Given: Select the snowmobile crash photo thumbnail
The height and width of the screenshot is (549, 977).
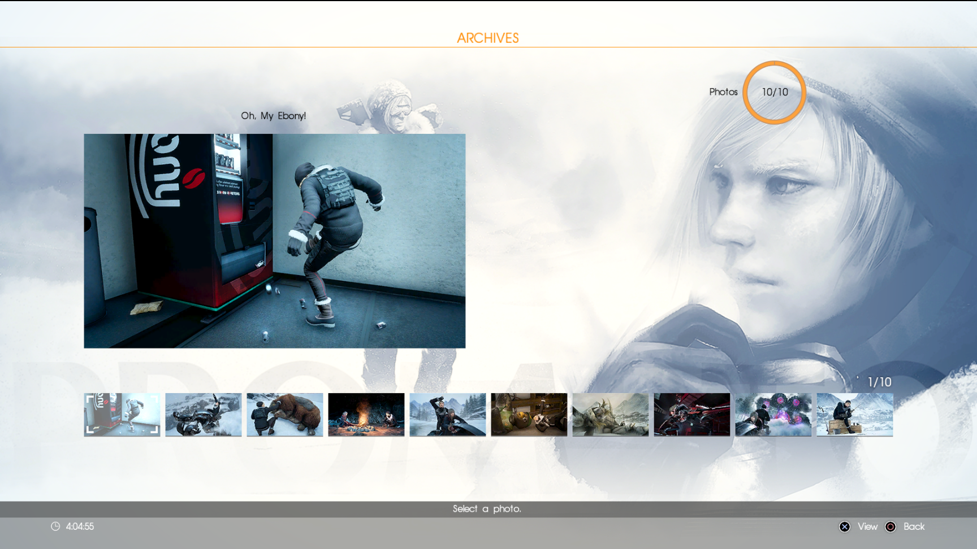Looking at the screenshot, I should [204, 415].
